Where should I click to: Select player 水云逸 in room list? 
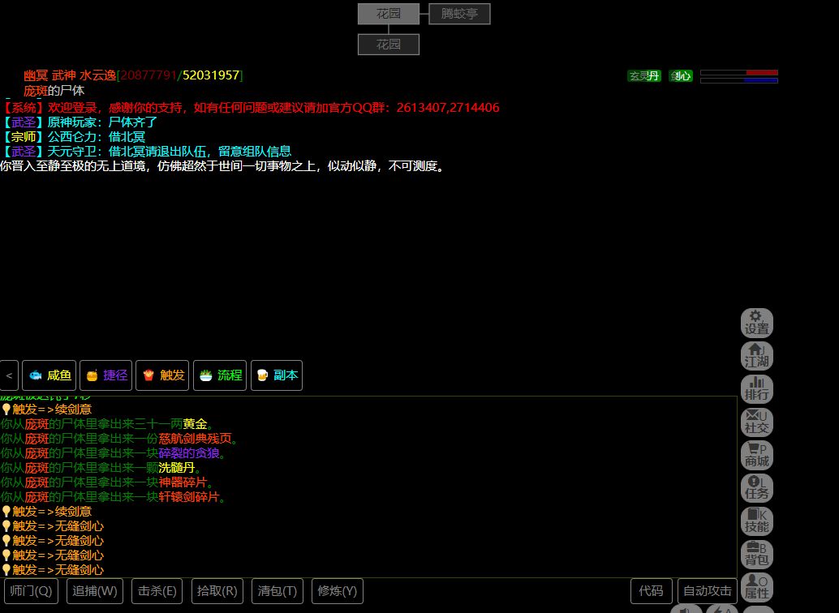133,75
